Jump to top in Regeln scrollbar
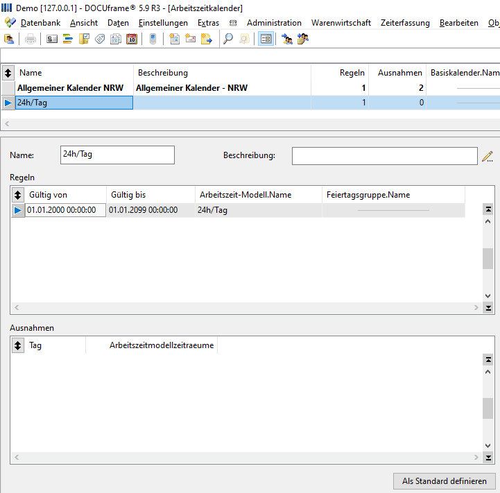The image size is (500, 493). tap(488, 209)
